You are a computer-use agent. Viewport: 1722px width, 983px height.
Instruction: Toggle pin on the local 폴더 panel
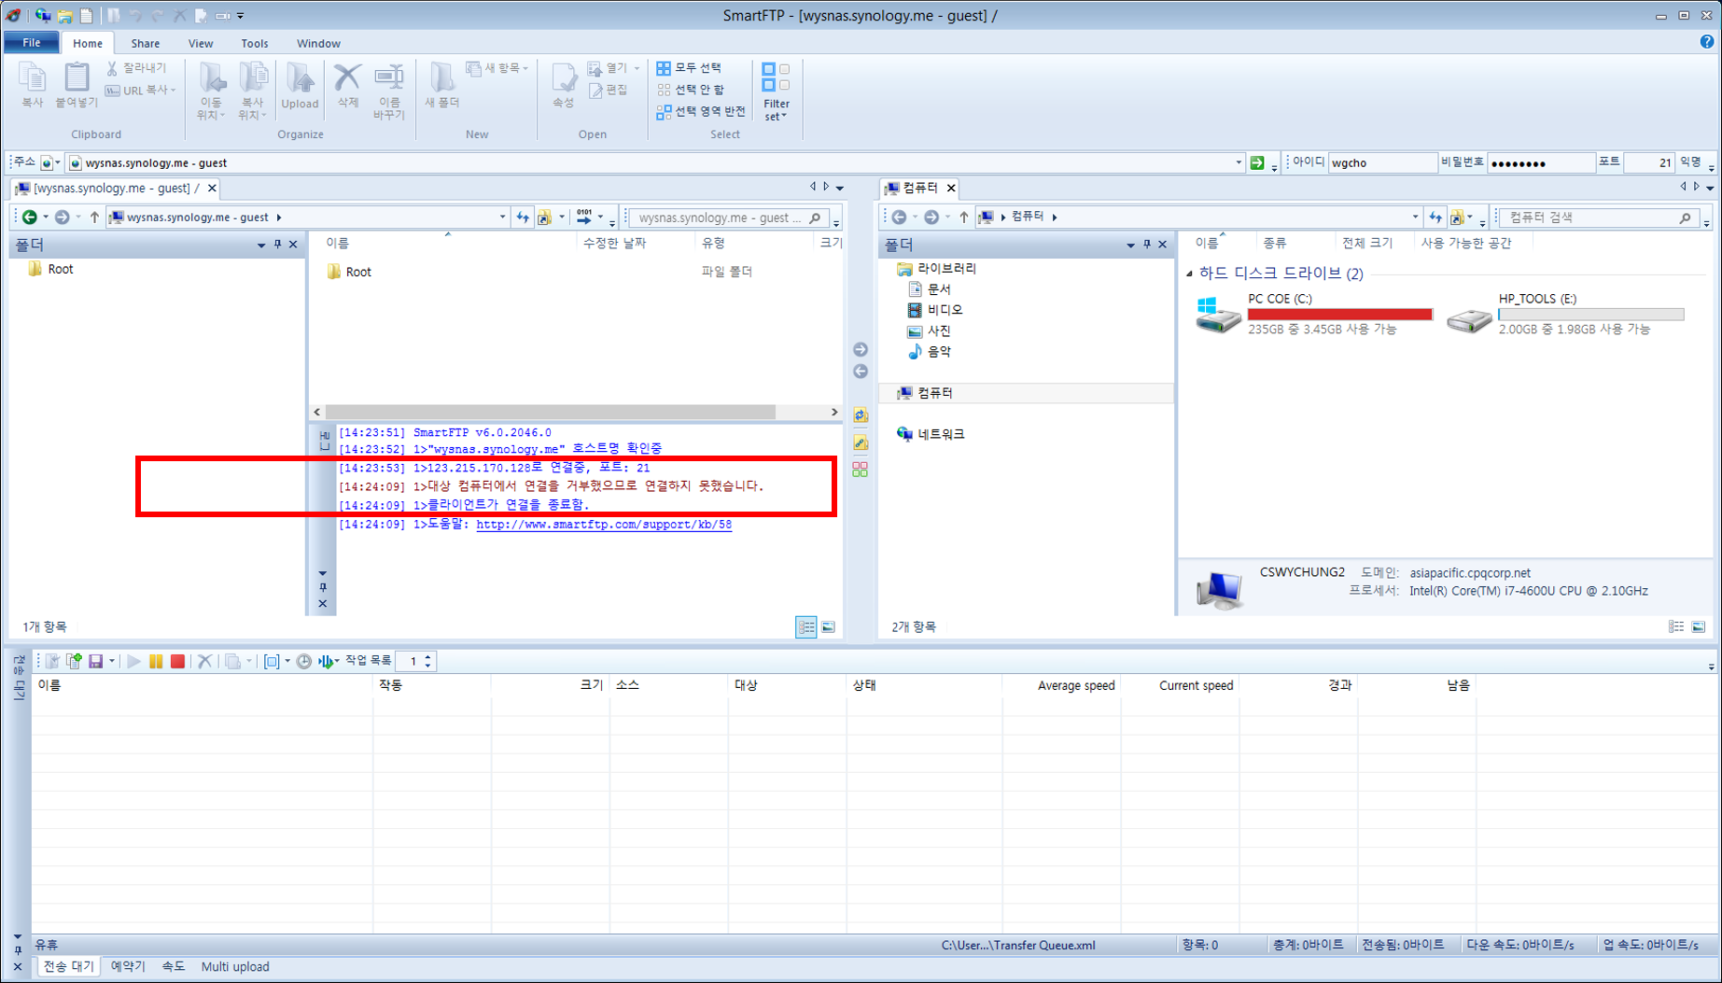1147,245
